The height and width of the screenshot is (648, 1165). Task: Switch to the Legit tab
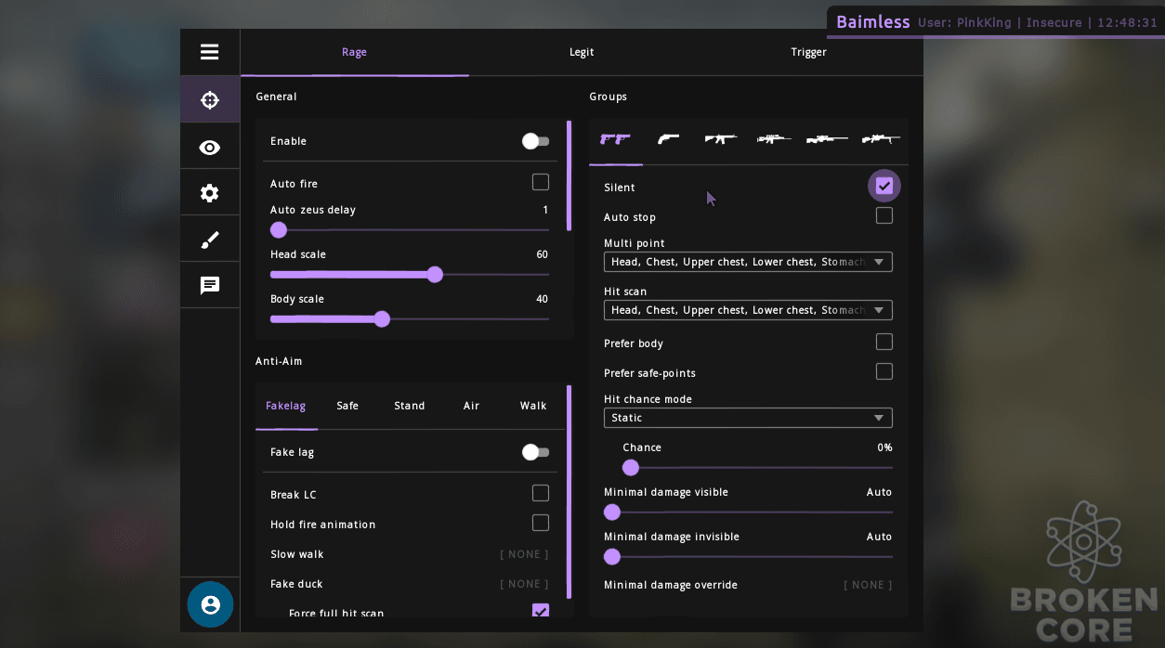pyautogui.click(x=582, y=52)
